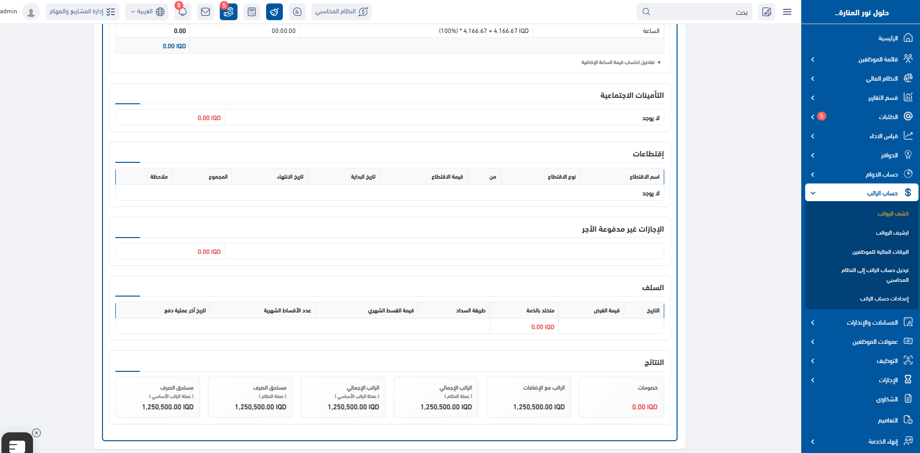Click the الإجازات hourglass icon
The width and height of the screenshot is (920, 453).
tap(908, 380)
